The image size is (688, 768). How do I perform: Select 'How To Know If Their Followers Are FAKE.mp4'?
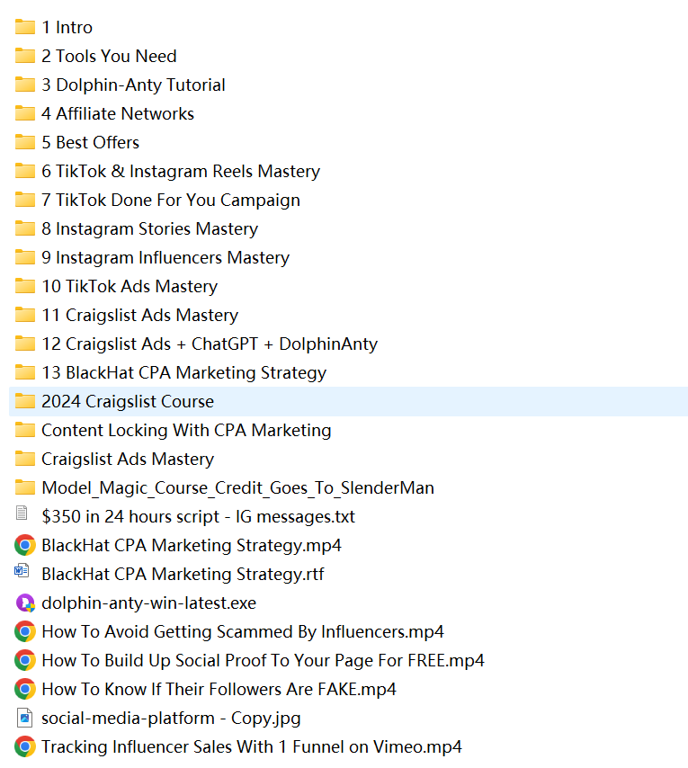tap(219, 690)
